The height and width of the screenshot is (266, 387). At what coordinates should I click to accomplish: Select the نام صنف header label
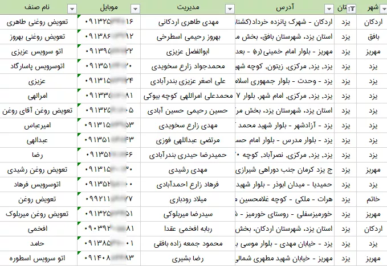pos(37,7)
